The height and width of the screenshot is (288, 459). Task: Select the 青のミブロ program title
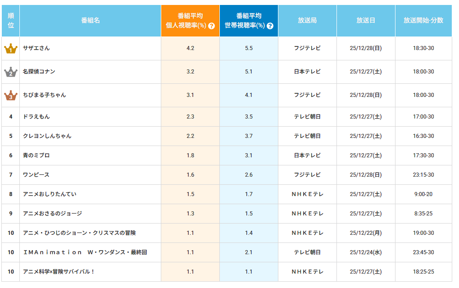click(36, 155)
